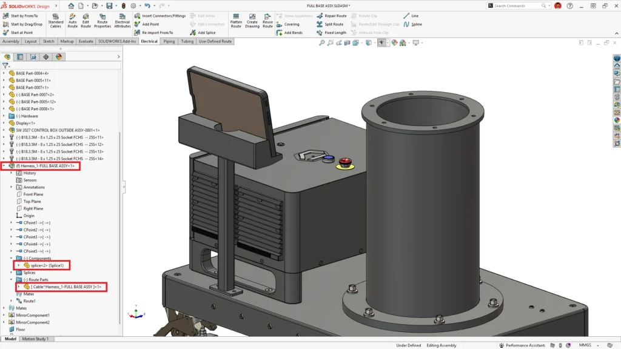
Task: Select Start by Drag/Drop
Action: [x=22, y=24]
